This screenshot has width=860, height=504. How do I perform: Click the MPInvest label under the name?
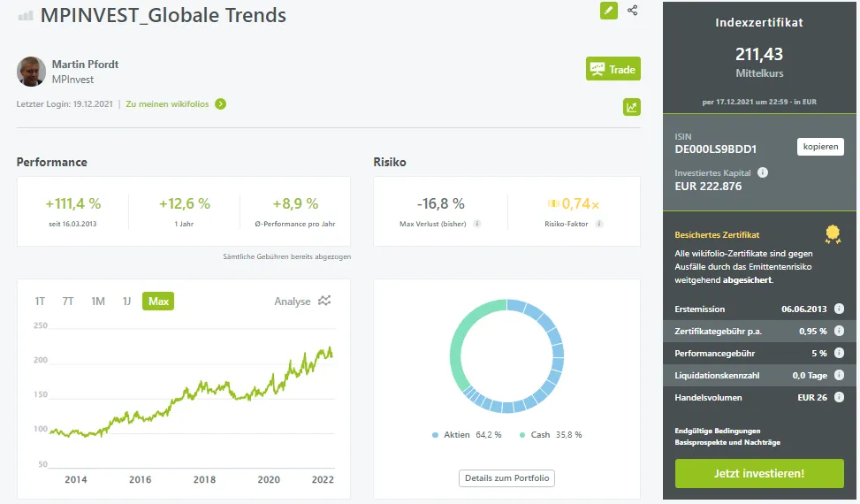pyautogui.click(x=72, y=80)
